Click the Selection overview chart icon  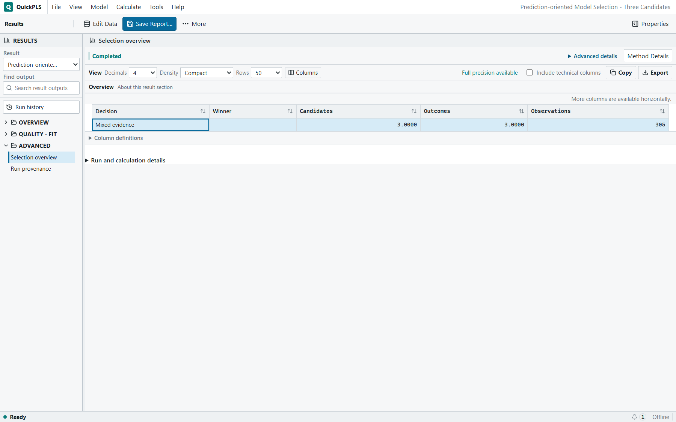tap(92, 41)
